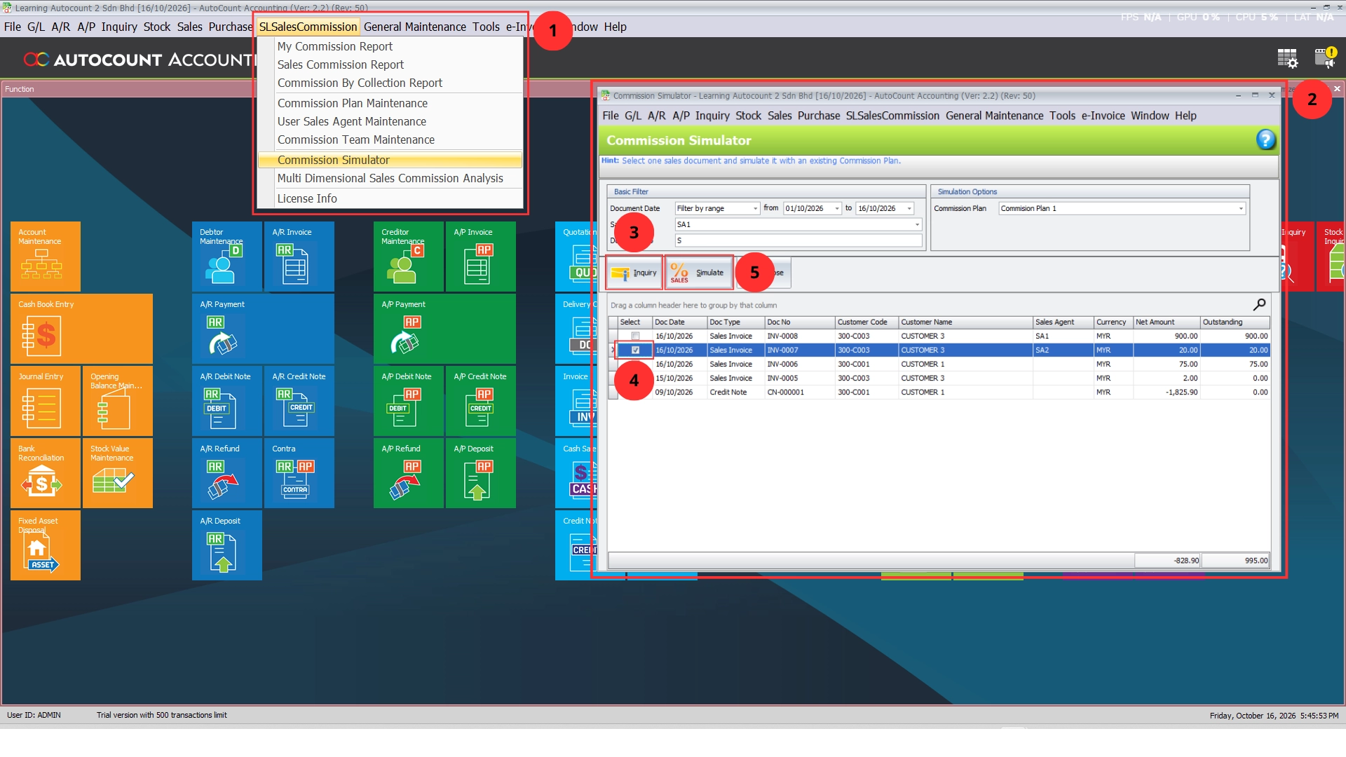Tick the Select checkbox for INV-0008

pos(636,336)
